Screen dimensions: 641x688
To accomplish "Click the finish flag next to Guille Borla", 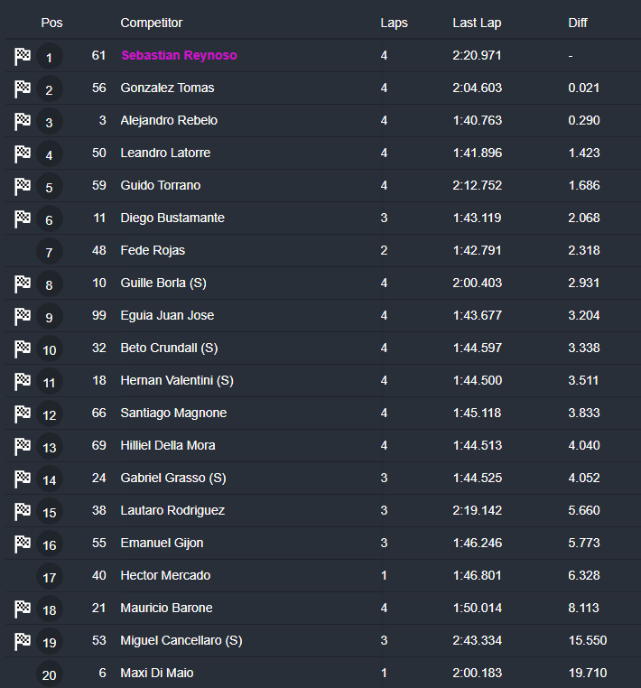I will tap(23, 284).
